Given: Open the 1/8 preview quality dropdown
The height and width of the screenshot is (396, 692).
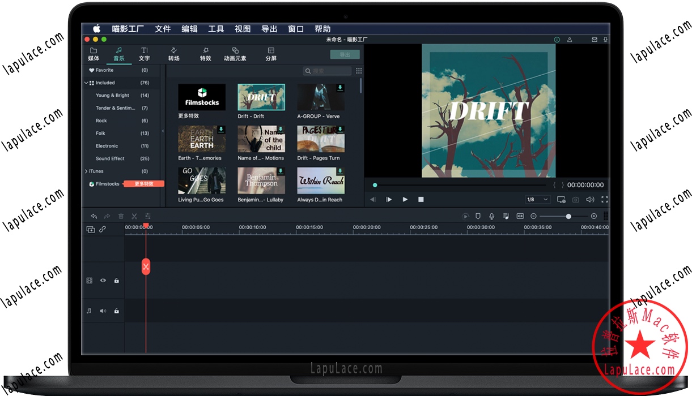Looking at the screenshot, I should [537, 200].
